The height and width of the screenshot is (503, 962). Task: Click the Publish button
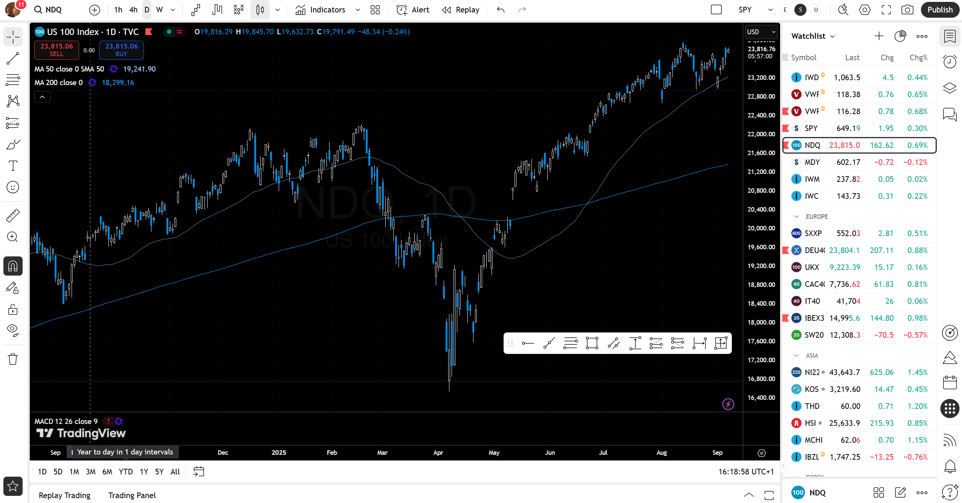pyautogui.click(x=940, y=10)
